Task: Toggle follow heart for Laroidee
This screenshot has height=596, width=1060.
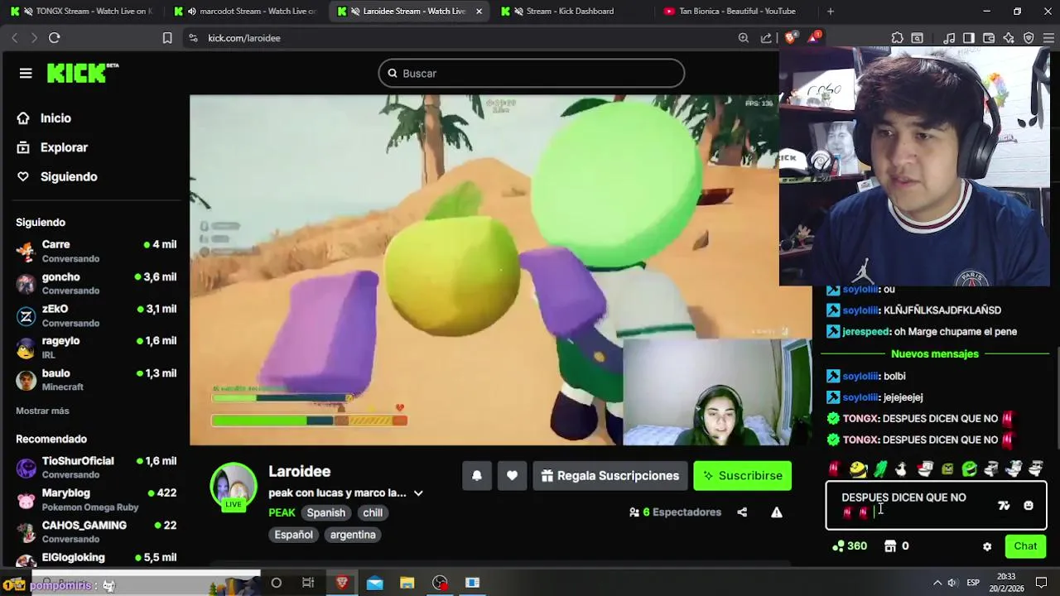Action: pyautogui.click(x=512, y=476)
